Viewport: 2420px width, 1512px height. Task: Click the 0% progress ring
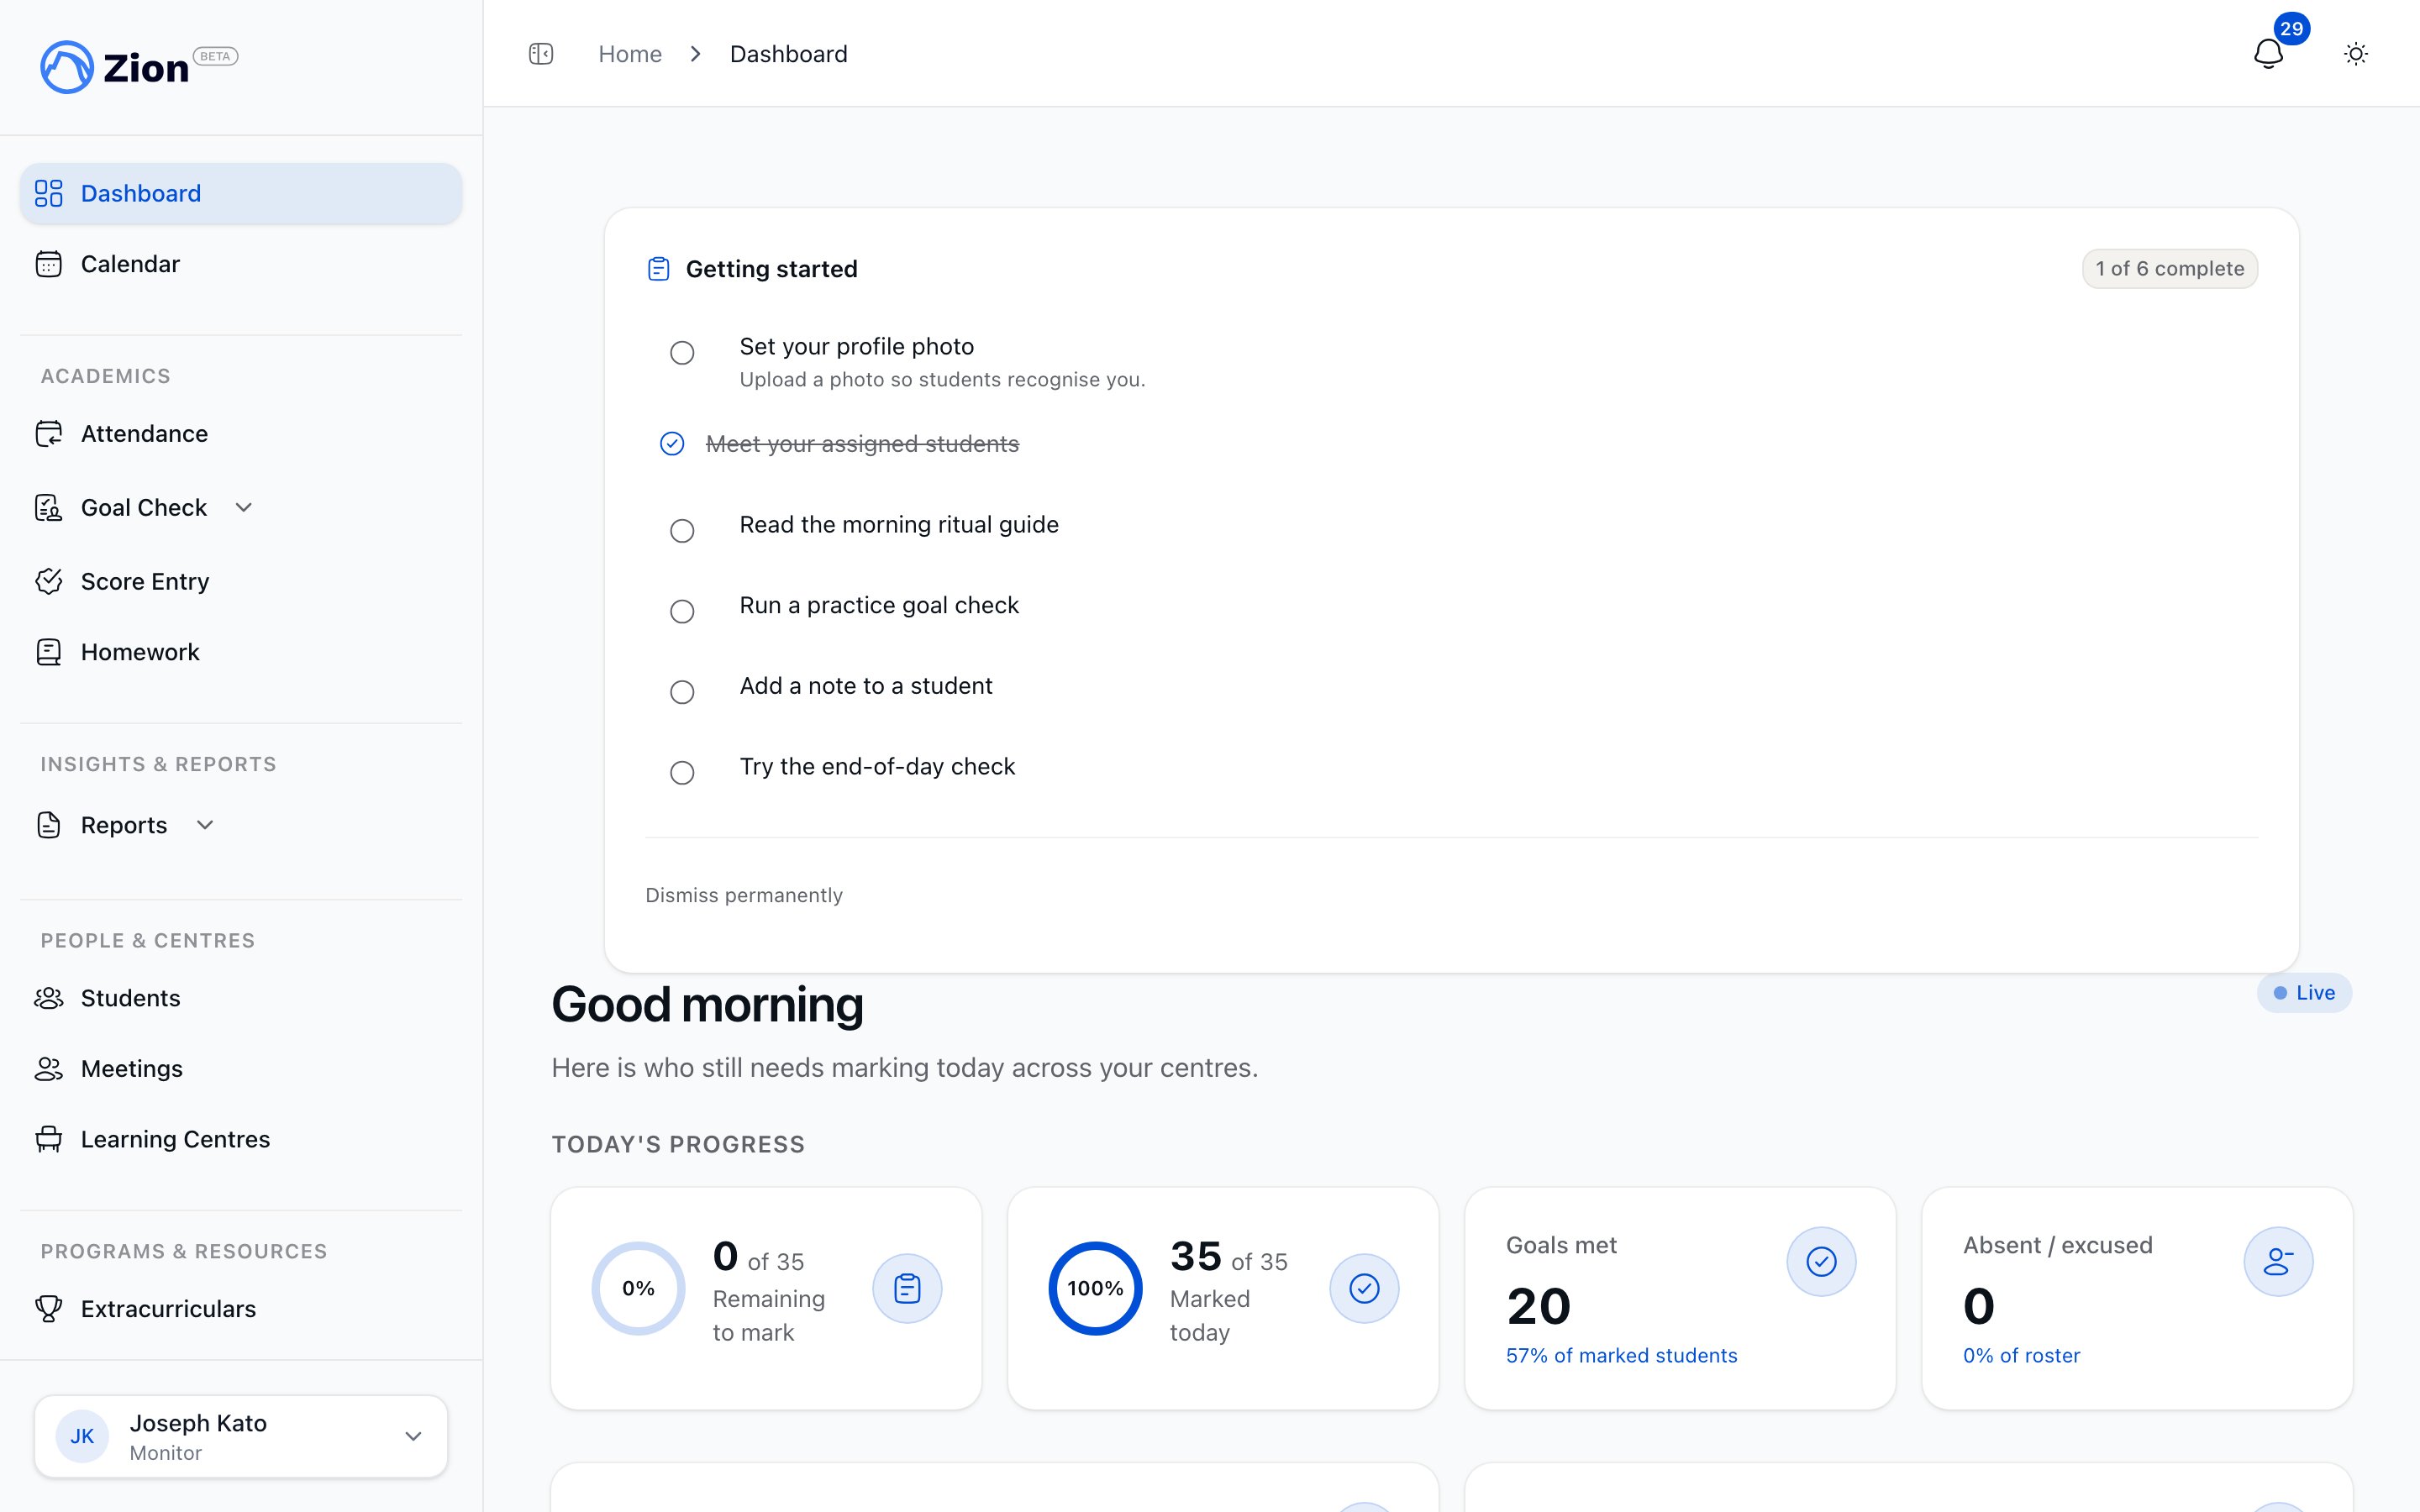pyautogui.click(x=638, y=1288)
